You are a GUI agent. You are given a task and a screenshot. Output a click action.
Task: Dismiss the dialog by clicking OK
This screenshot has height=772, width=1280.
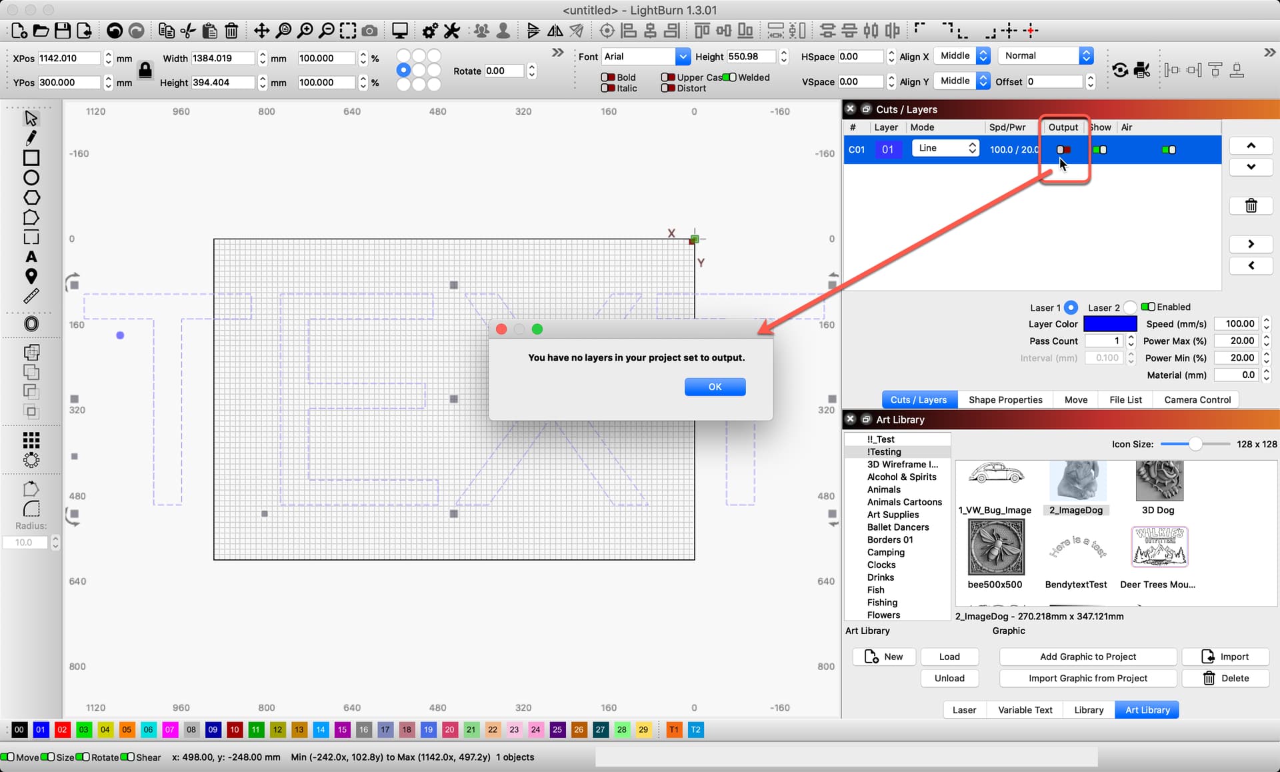point(715,387)
